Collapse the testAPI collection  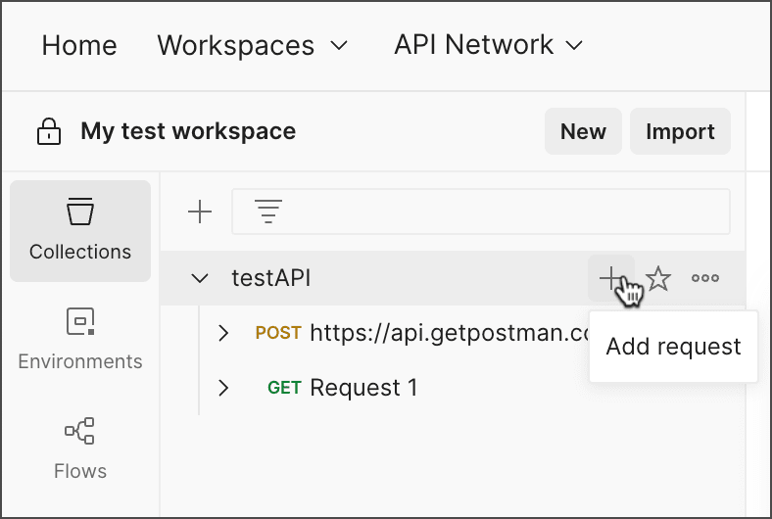coord(200,278)
